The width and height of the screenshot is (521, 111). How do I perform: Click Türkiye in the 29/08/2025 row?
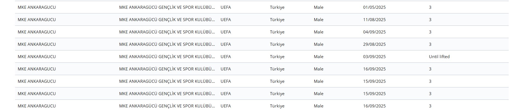click(x=277, y=44)
